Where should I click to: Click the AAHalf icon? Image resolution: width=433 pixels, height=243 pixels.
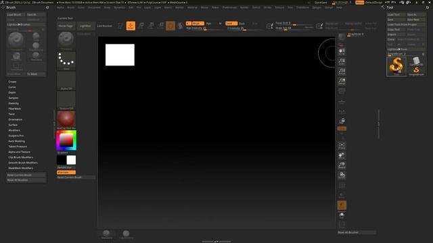(x=342, y=81)
